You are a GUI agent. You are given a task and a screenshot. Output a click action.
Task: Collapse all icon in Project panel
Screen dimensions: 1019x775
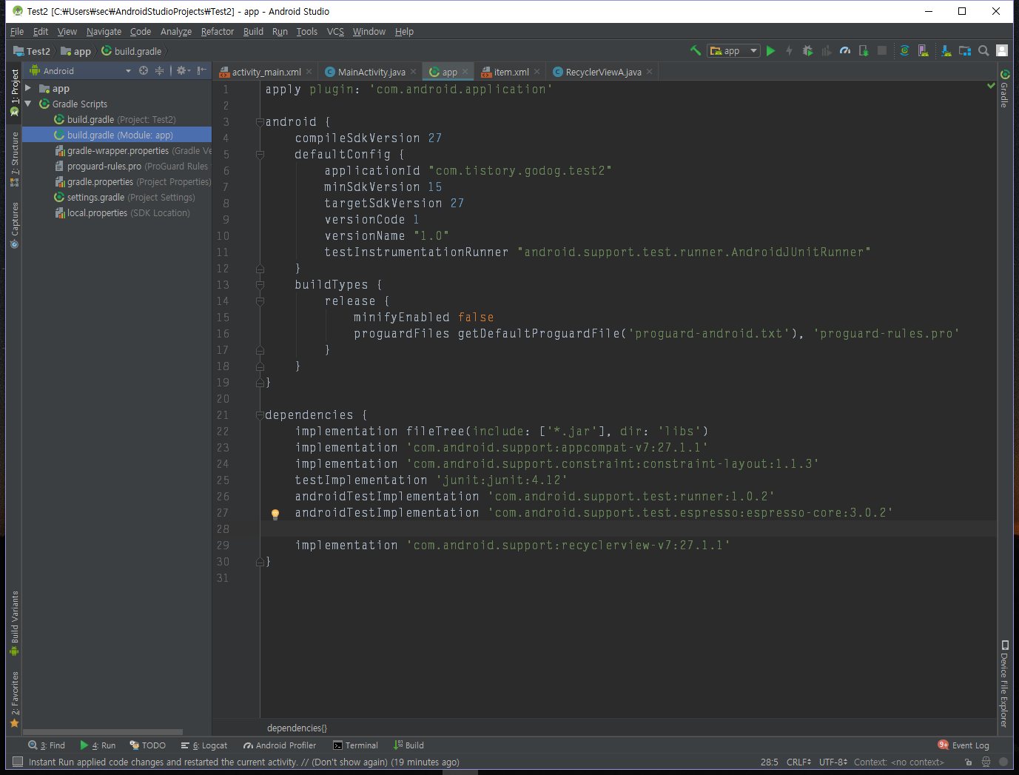159,70
